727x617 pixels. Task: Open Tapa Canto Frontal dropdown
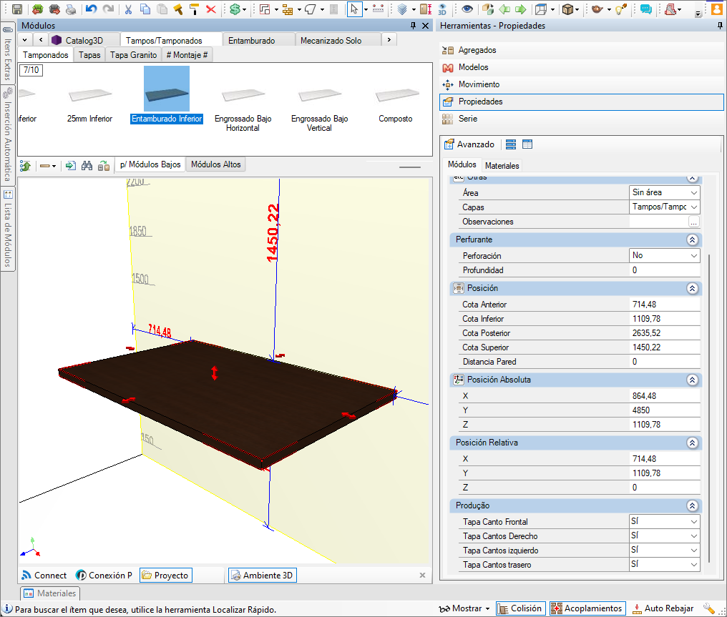pos(665,521)
